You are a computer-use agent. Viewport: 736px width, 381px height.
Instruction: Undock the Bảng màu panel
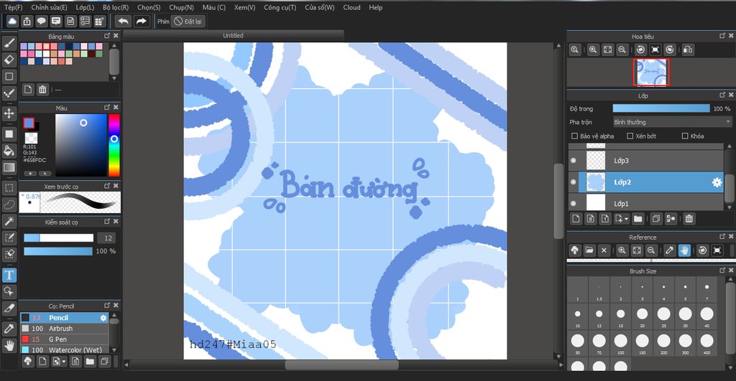pos(107,36)
